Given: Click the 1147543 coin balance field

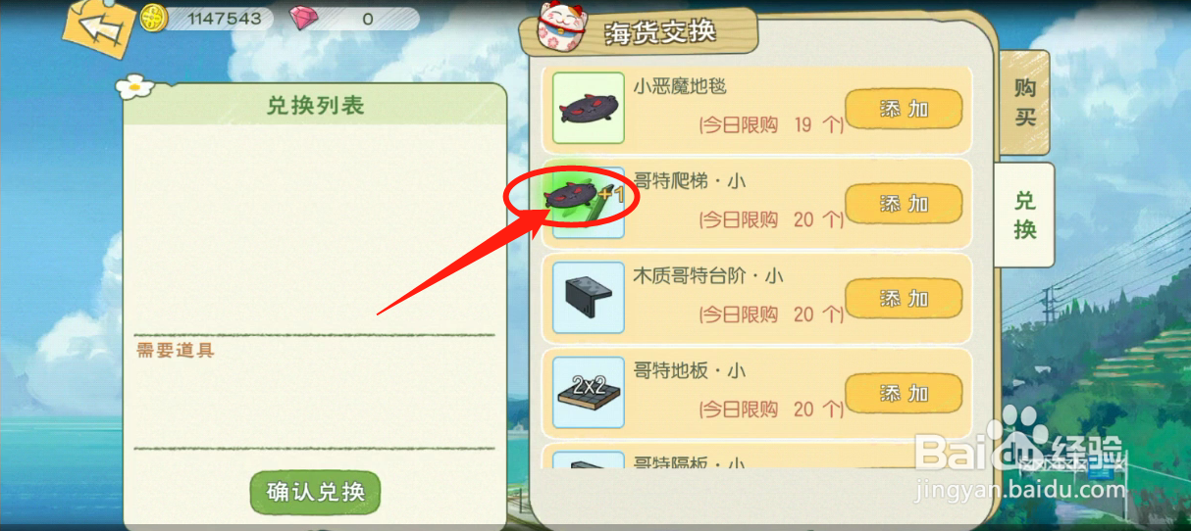Looking at the screenshot, I should pos(216,19).
